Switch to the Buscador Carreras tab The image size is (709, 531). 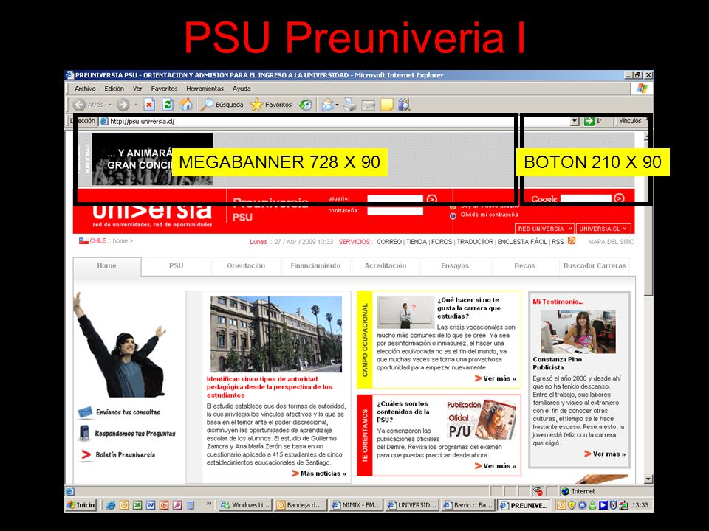tap(595, 266)
